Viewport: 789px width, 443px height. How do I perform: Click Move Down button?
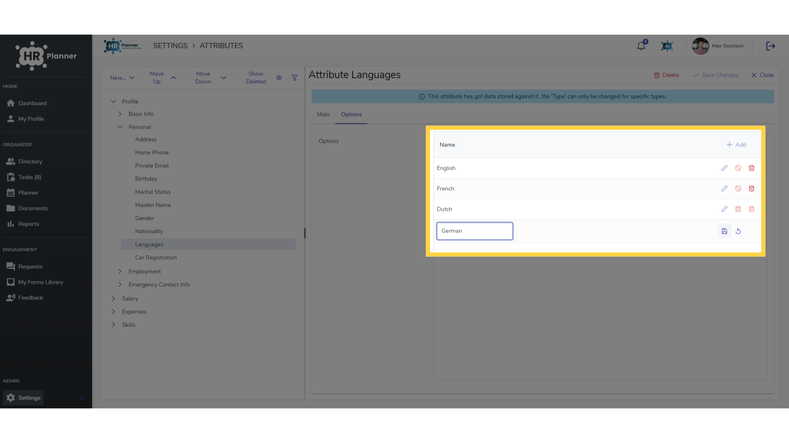(211, 78)
